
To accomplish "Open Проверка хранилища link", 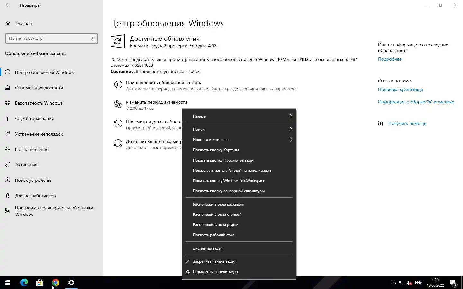I will point(400,89).
